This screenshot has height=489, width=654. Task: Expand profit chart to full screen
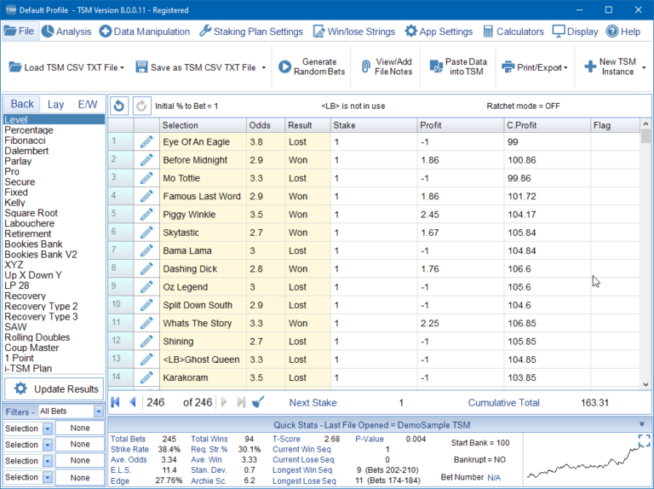644,440
